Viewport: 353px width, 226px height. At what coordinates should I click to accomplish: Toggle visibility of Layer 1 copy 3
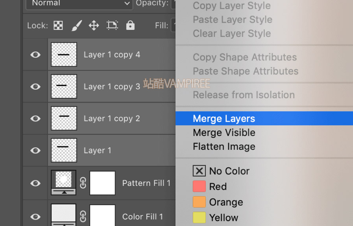[x=35, y=86]
